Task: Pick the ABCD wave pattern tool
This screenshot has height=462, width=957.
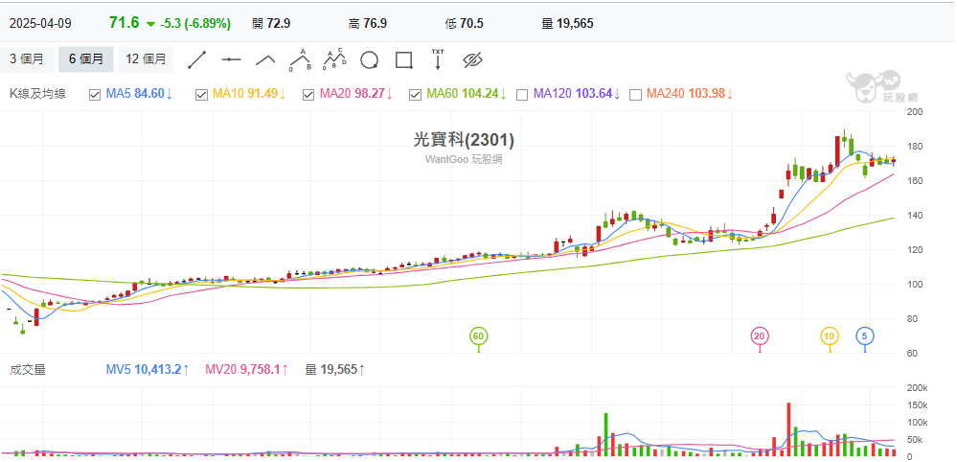Action: 333,60
